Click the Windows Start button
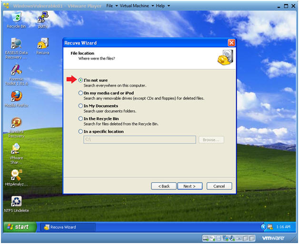299x244 pixels. (x=20, y=227)
